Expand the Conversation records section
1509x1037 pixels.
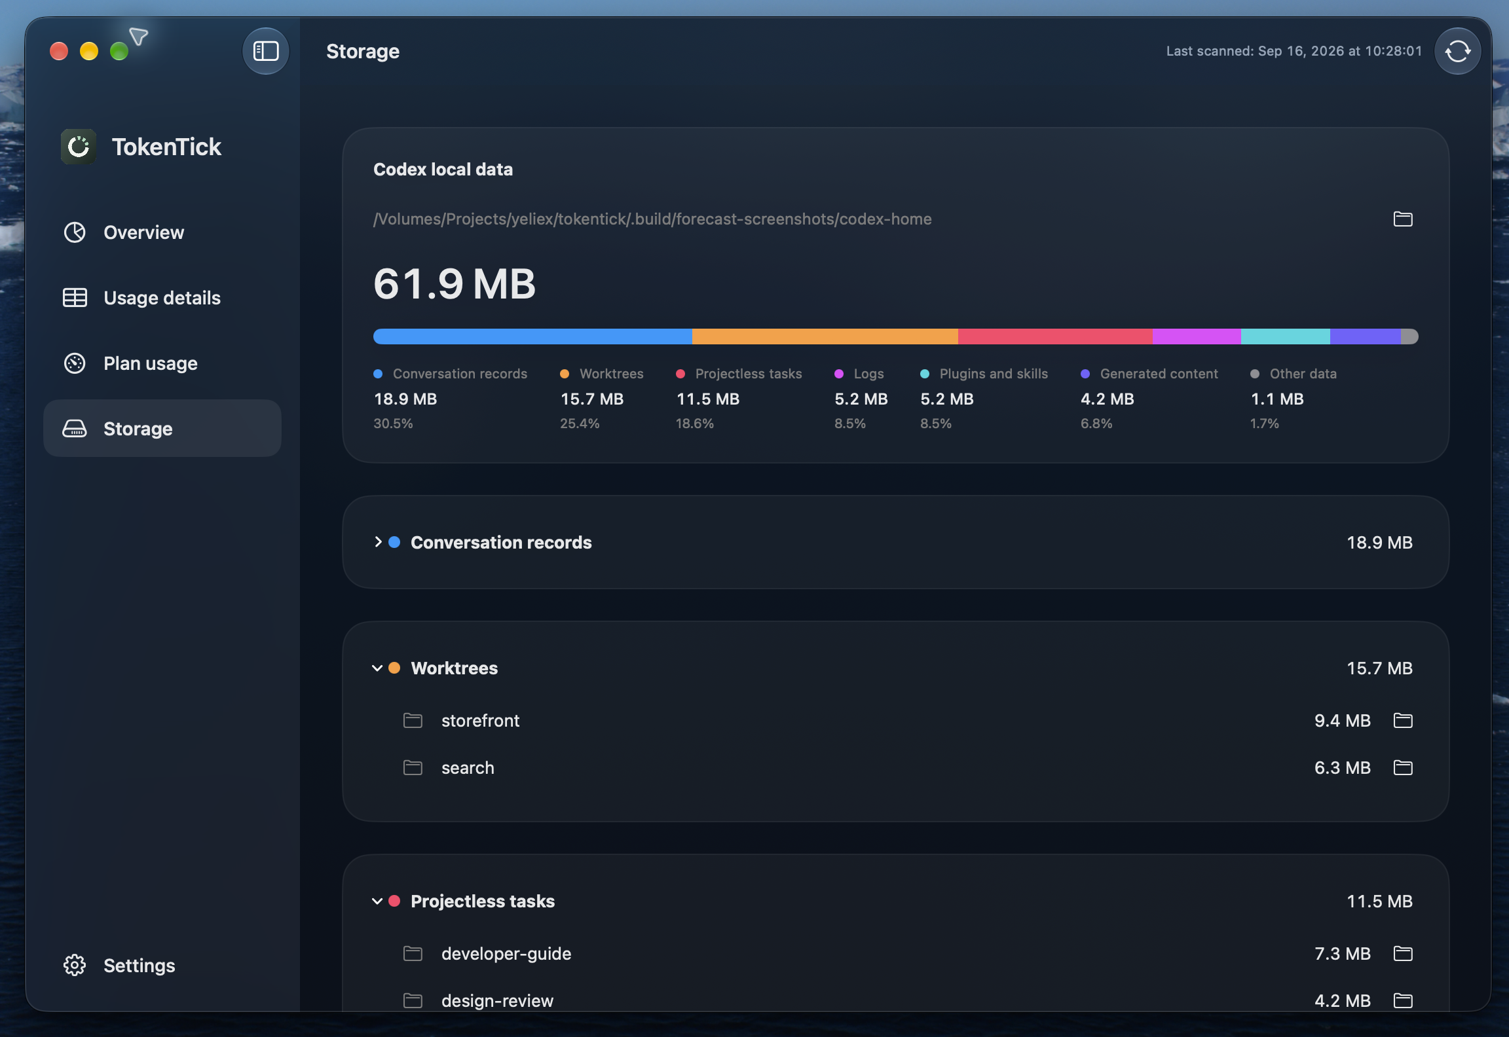[378, 542]
